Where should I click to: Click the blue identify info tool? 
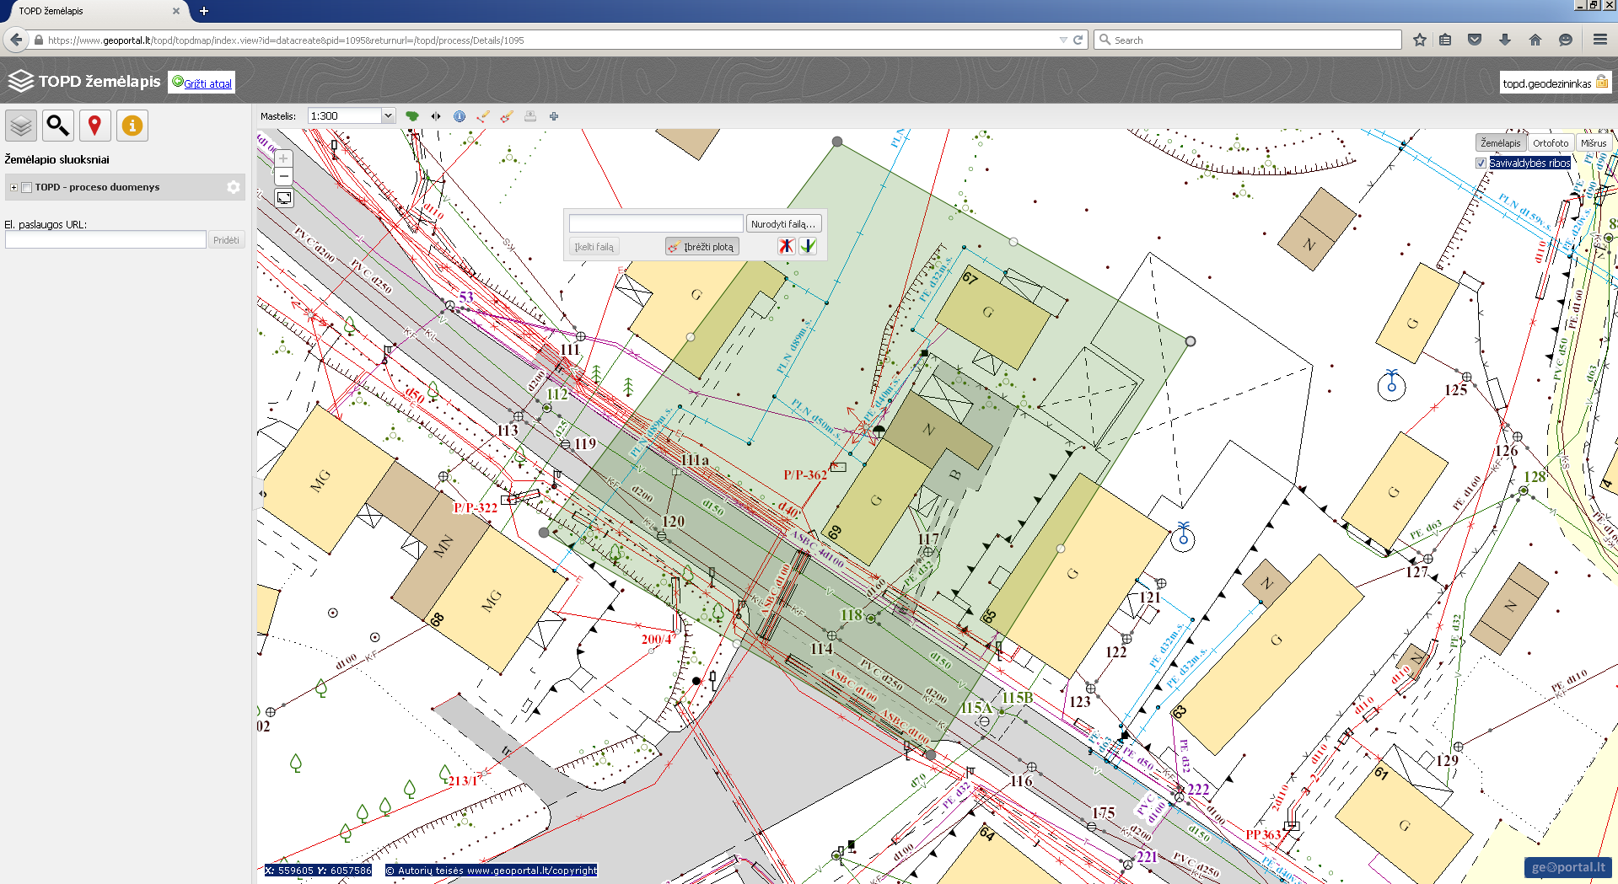point(460,116)
